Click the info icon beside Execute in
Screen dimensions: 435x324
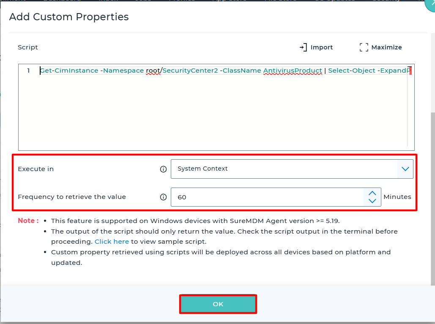click(x=163, y=169)
